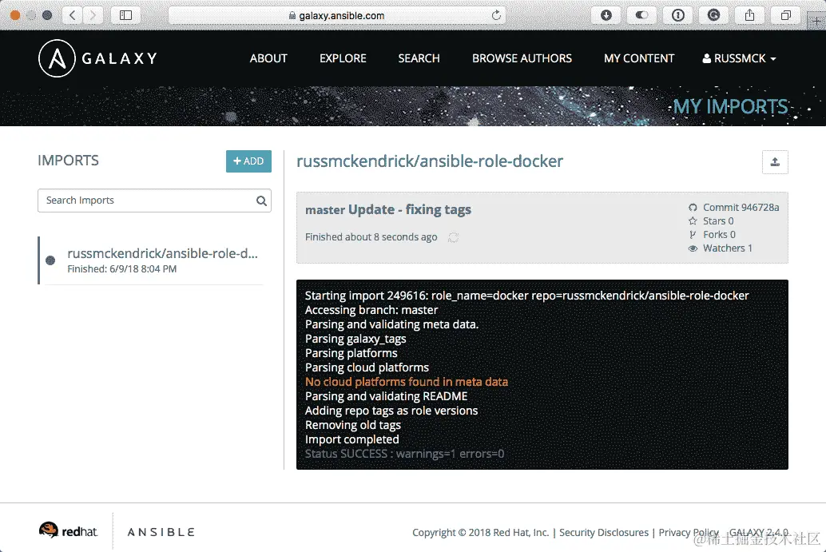Screen dimensions: 826x552
Task: Select the russmckendrick/ansible-role-d... import entry
Action: (x=153, y=260)
